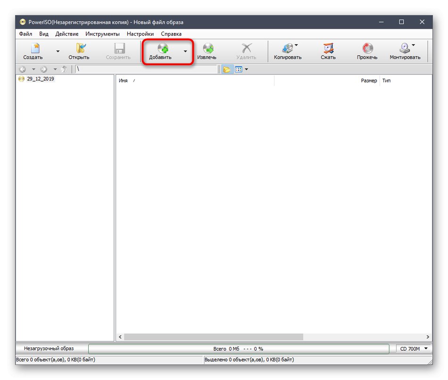Open the Действие menu
Screen dimensions: 448x380
coord(67,34)
